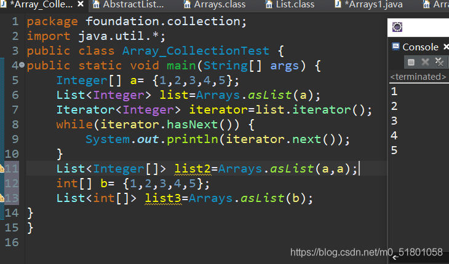Click the Console view monitor icon
The height and width of the screenshot is (264, 449).
[395, 47]
